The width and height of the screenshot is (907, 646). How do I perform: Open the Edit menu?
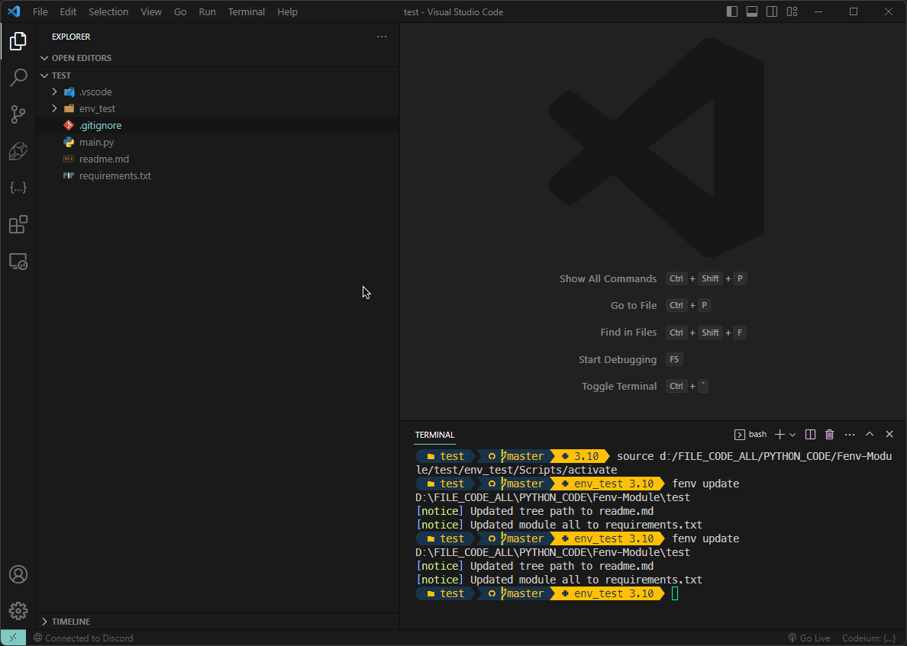[x=68, y=11]
